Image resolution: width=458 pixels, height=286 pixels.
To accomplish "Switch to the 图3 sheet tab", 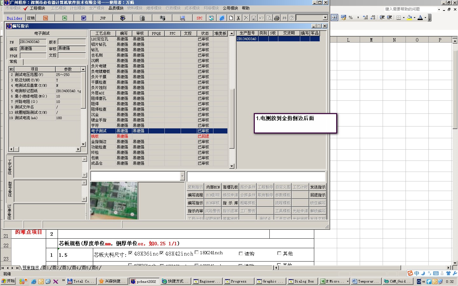I will [x=66, y=268].
